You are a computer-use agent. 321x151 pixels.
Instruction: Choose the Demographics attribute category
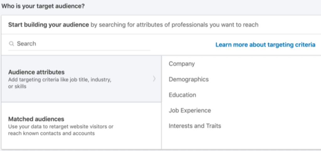(x=188, y=79)
